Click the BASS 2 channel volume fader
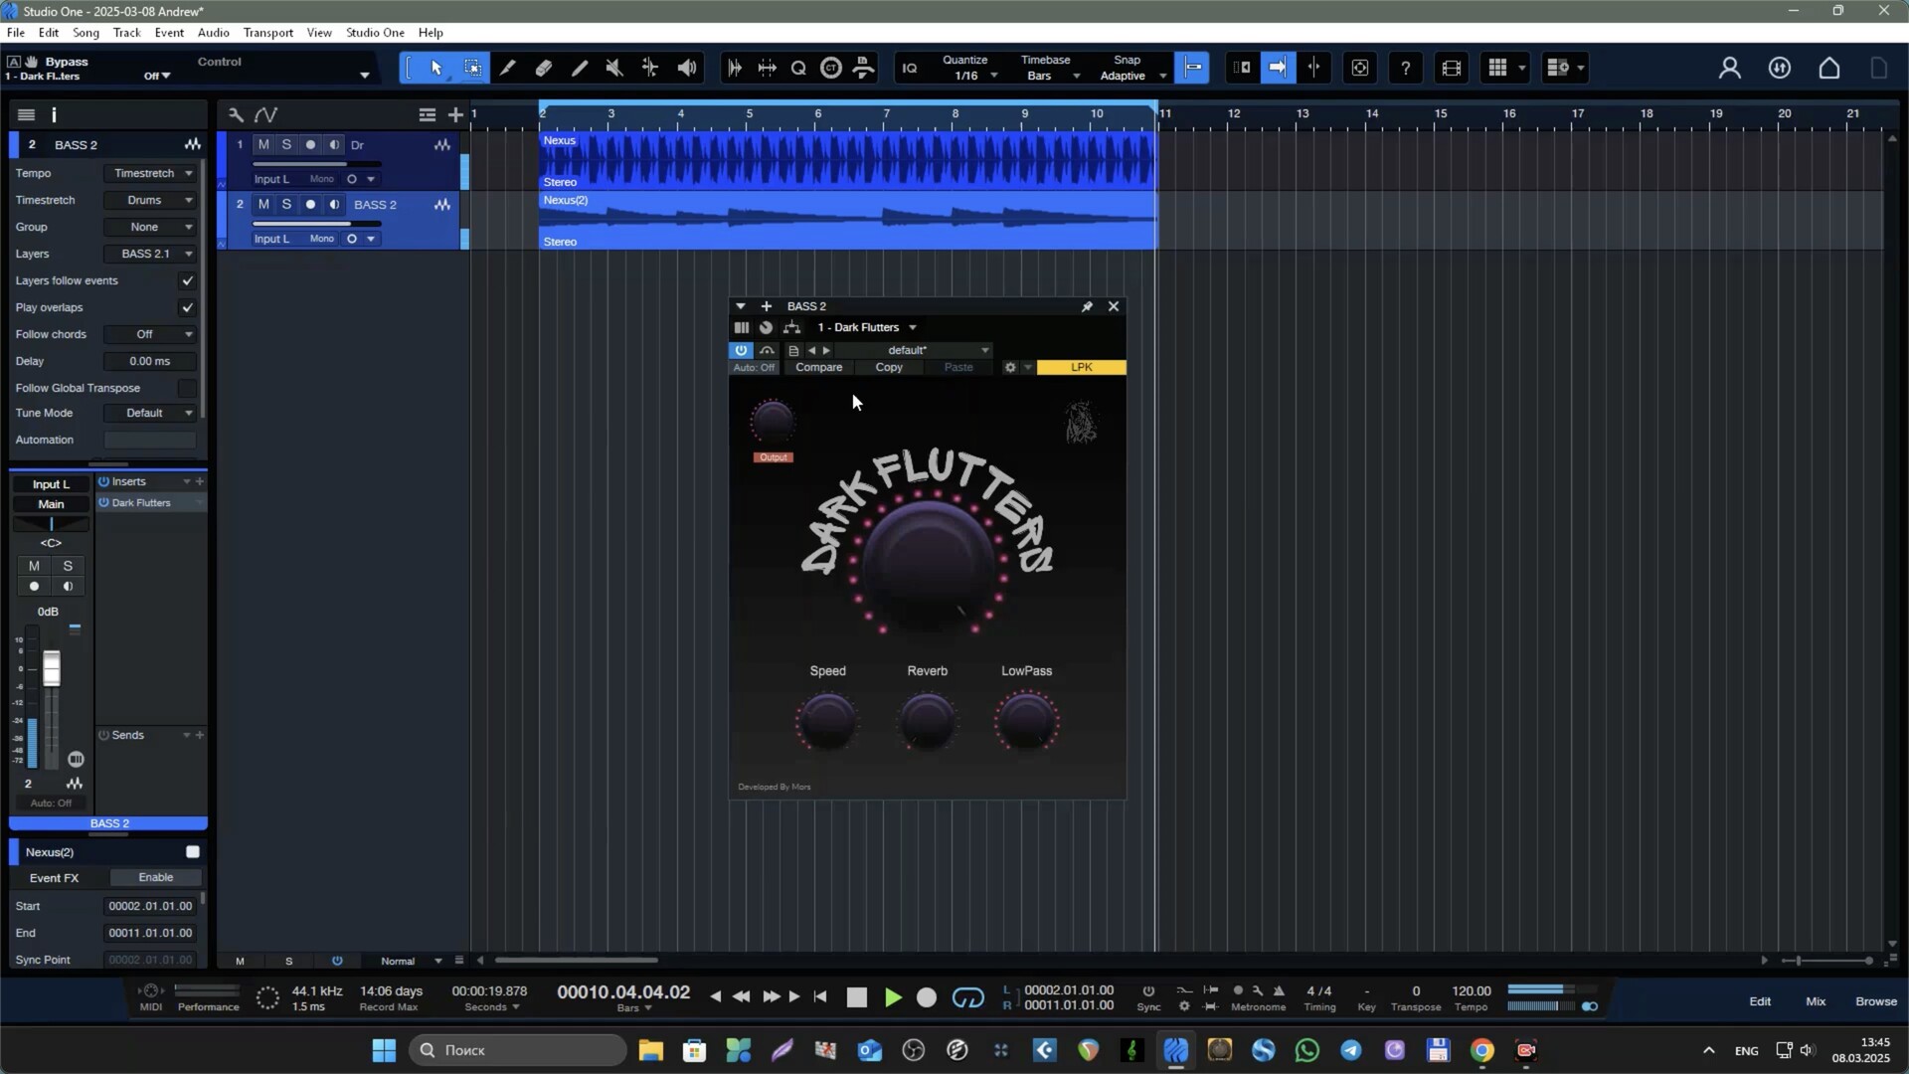 pos(52,668)
